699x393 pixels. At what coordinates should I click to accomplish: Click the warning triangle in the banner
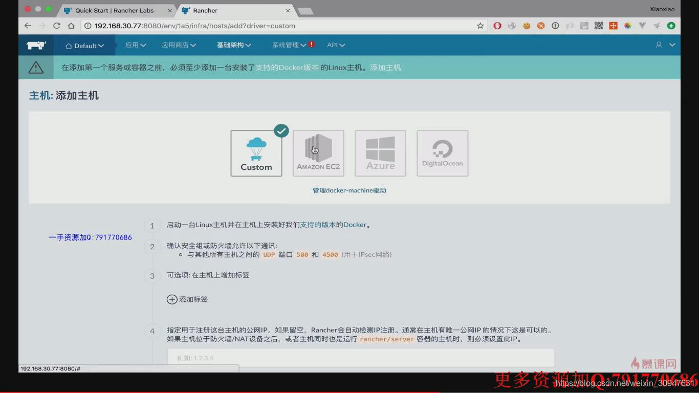[36, 67]
